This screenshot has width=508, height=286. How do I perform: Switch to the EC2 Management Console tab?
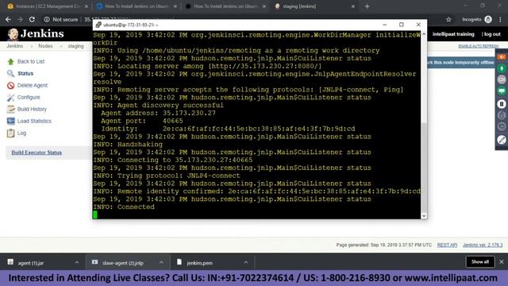click(48, 6)
